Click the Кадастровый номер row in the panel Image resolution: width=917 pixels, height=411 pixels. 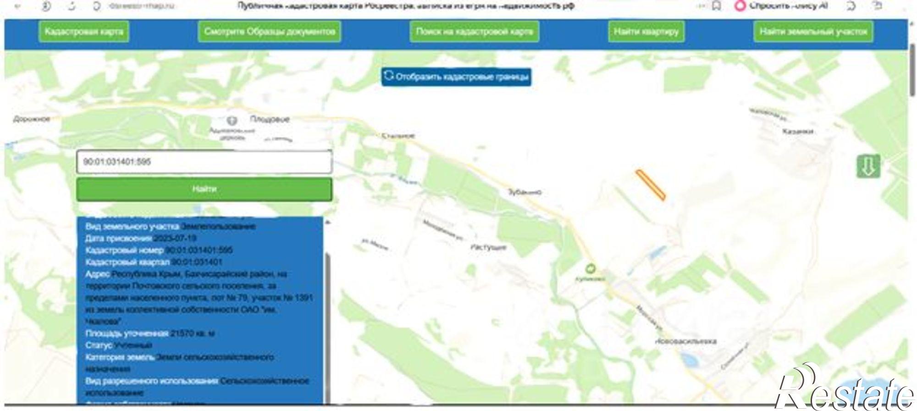159,250
